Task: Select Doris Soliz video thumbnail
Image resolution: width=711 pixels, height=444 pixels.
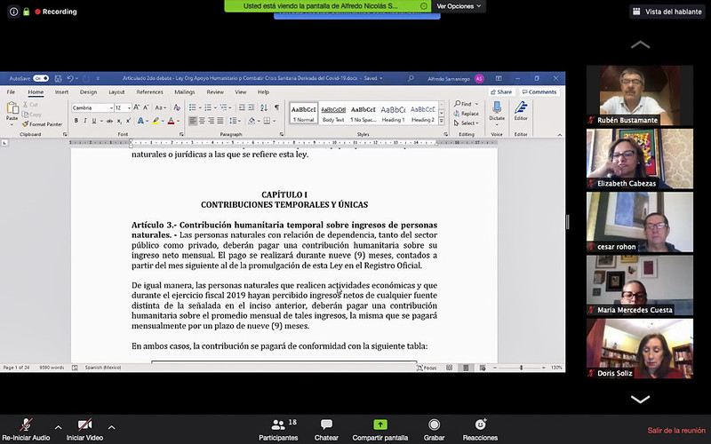Action: [639, 348]
